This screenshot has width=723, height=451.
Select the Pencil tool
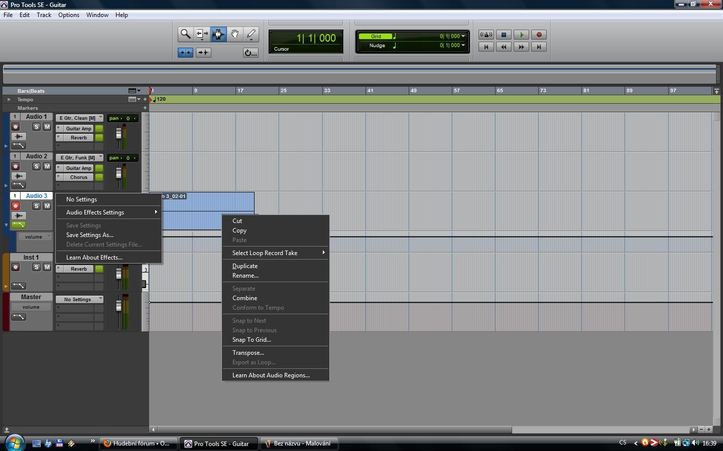pos(251,34)
